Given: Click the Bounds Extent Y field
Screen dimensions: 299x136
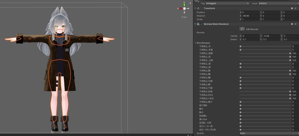Looking at the screenshot, I should [x=271, y=39].
